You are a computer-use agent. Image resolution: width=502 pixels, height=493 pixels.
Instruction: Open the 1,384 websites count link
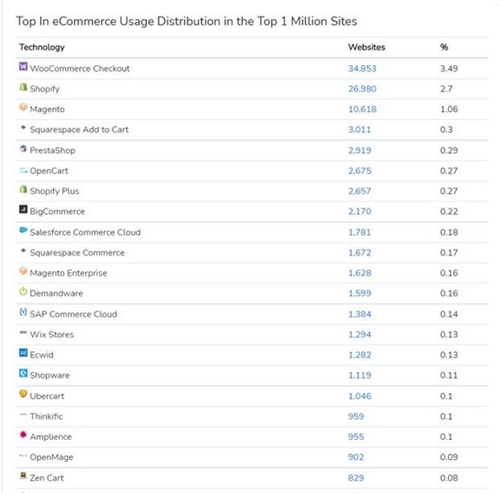coord(360,314)
